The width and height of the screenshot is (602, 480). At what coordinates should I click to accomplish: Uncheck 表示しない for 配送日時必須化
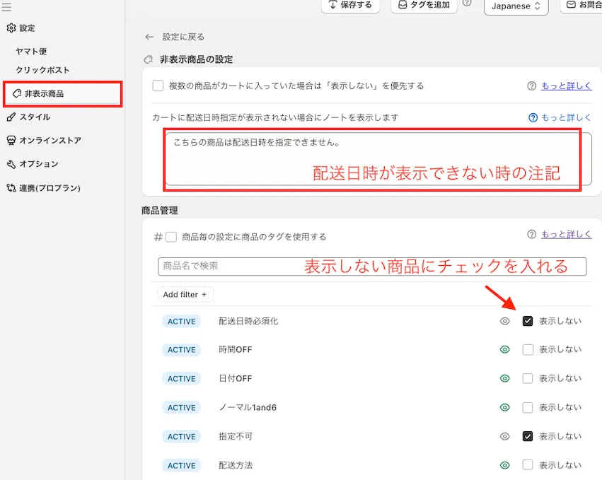tap(527, 321)
